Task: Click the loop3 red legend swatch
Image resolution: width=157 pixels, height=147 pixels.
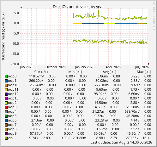Action: 6,107
